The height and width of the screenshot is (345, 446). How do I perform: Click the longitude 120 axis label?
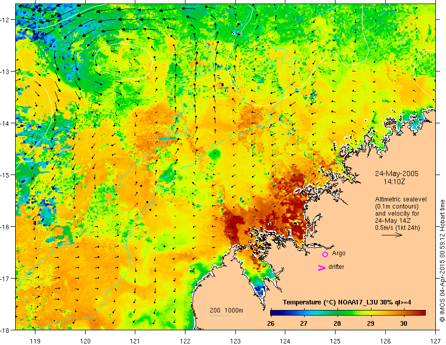85,341
